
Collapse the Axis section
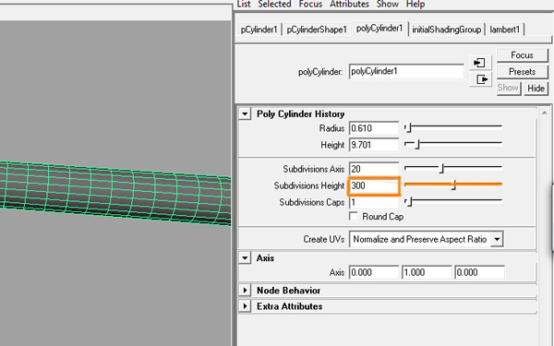(245, 257)
